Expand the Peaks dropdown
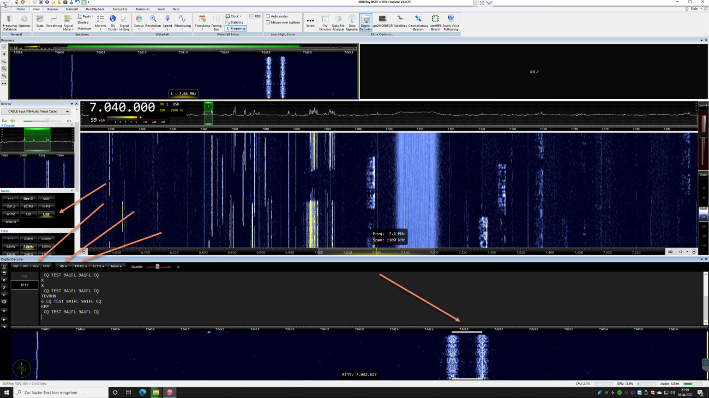 (x=85, y=16)
